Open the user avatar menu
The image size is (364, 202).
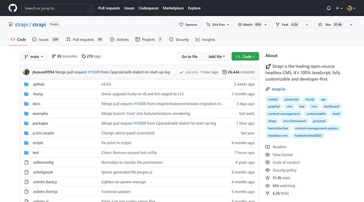351,8
